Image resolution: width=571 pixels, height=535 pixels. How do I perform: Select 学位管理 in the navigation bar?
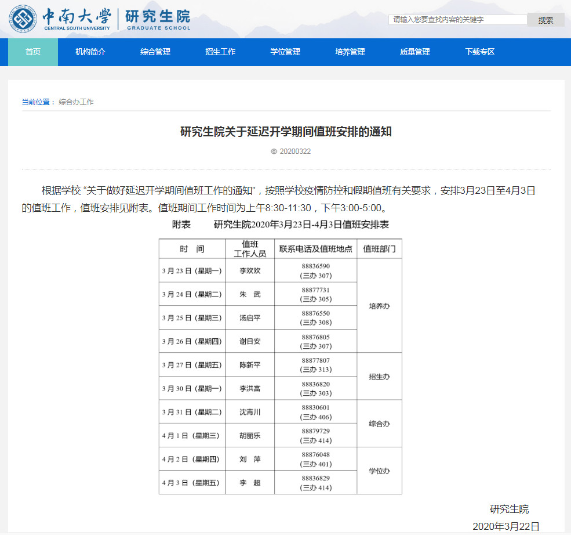click(x=285, y=52)
